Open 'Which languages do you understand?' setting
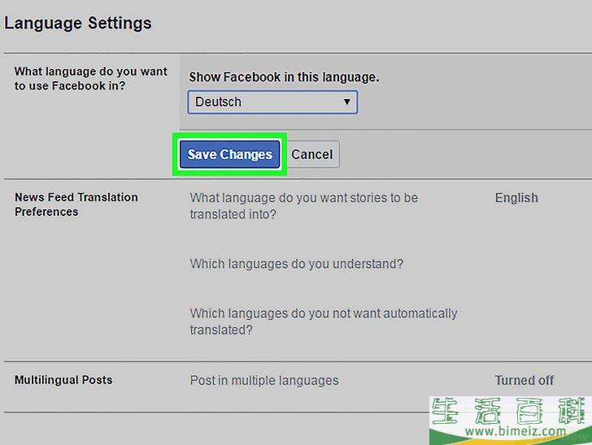Screen dimensions: 592x445 [296, 264]
